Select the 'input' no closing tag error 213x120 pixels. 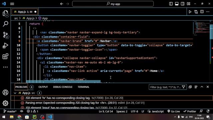[112, 107]
